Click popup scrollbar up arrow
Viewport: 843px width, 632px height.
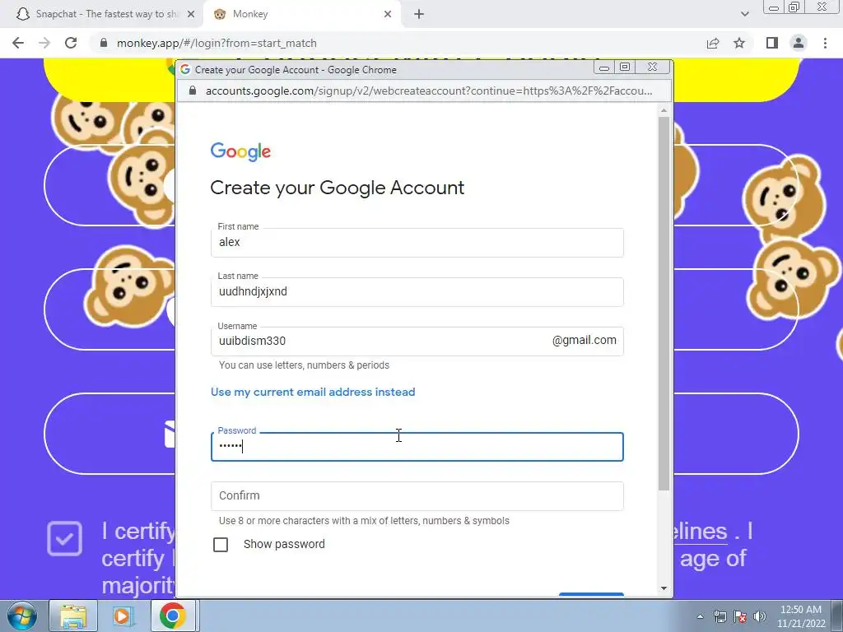coord(664,110)
